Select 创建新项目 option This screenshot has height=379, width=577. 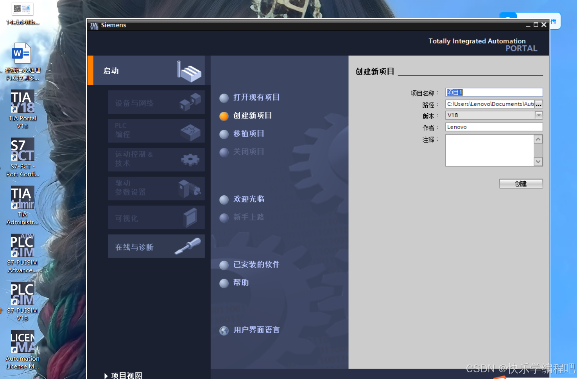(245, 116)
